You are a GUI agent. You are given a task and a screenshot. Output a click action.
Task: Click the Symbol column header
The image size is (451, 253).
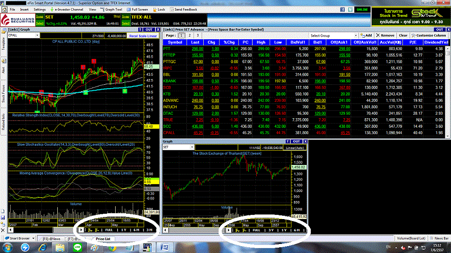(x=175, y=42)
